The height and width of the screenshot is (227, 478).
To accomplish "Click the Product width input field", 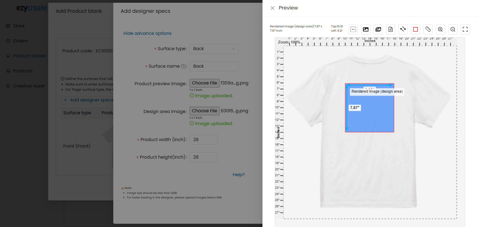I will click(x=203, y=140).
